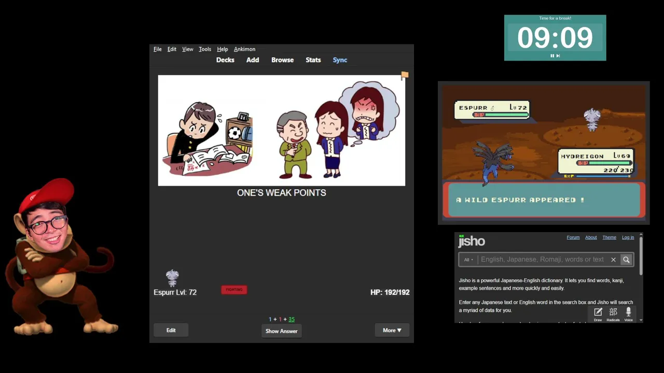Click the Espurr Lvl: 72 label
664x373 pixels.
(175, 292)
